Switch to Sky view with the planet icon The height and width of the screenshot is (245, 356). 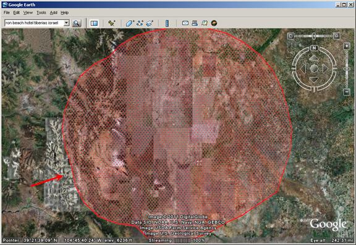click(x=214, y=23)
